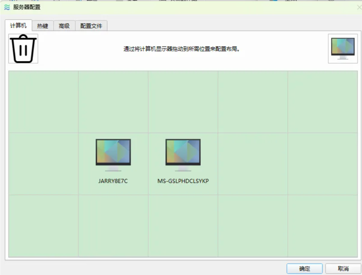
Task: Select the bottom-right corner empty grid cell
Action: tap(322, 226)
